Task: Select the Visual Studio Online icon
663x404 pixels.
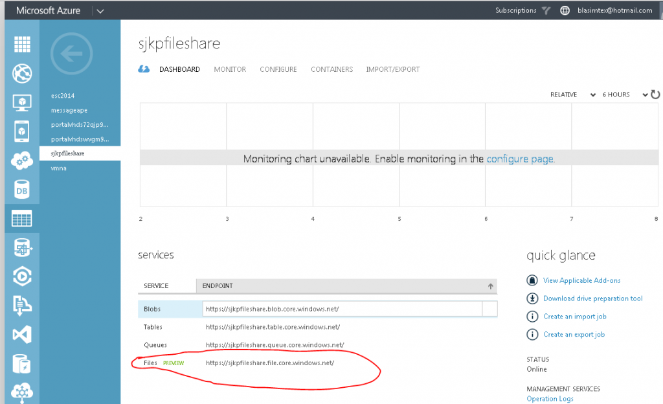Action: (x=22, y=335)
